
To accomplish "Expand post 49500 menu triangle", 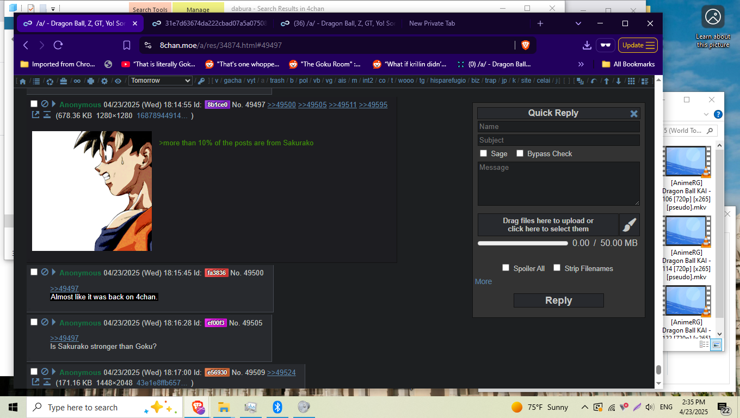I will pos(54,272).
